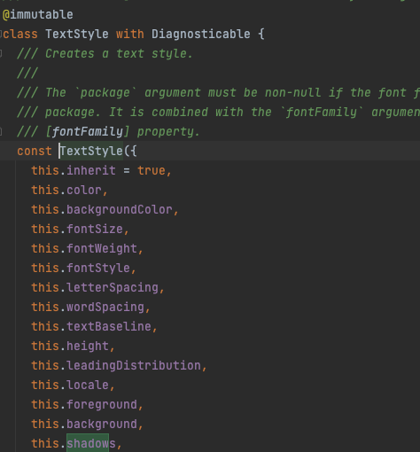Click the this.fontStyle parameter
Viewport: 420px width, 452px height.
tap(83, 268)
